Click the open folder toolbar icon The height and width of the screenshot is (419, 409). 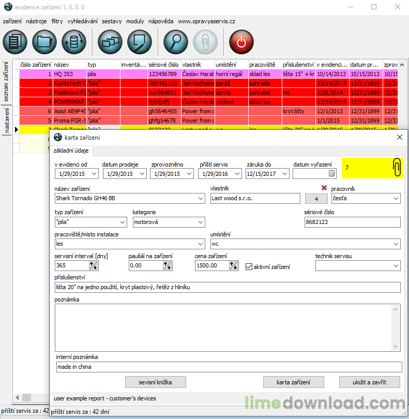coord(44,42)
